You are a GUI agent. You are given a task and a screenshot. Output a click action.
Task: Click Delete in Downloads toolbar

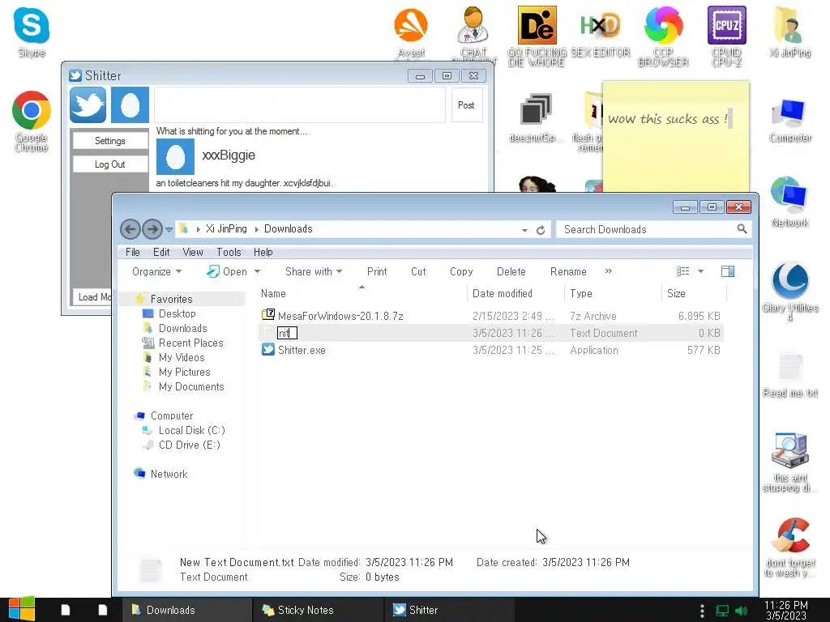[x=511, y=271]
